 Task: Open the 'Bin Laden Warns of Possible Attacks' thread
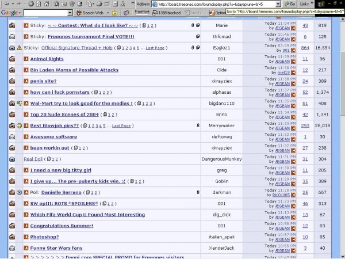(74, 70)
